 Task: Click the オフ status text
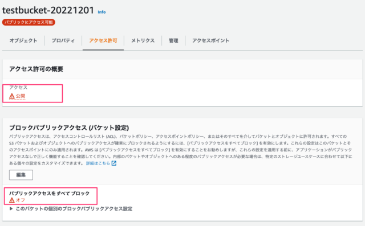21,200
